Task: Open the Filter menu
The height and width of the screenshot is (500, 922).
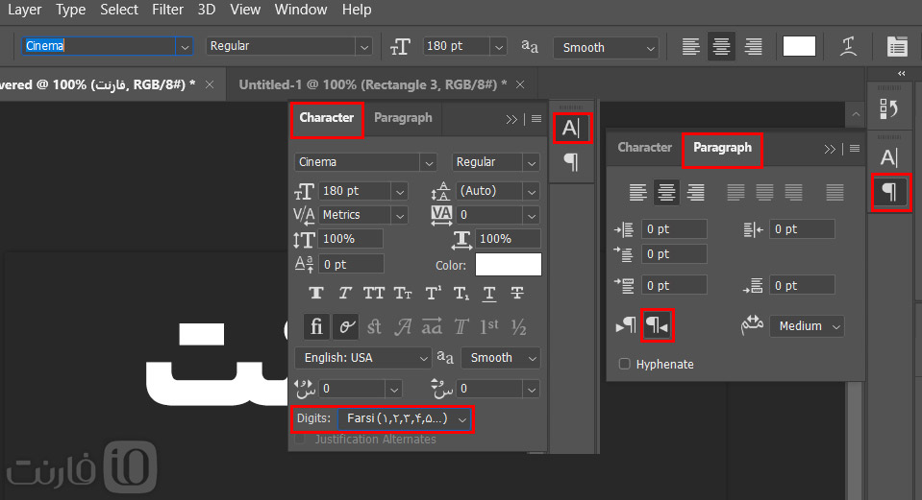Action: (167, 10)
